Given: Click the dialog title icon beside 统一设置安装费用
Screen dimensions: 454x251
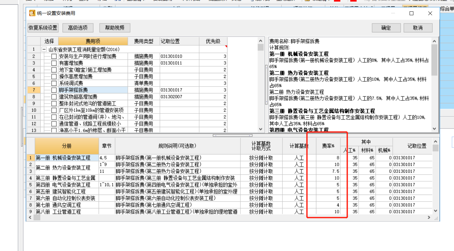Looking at the screenshot, I should point(32,13).
